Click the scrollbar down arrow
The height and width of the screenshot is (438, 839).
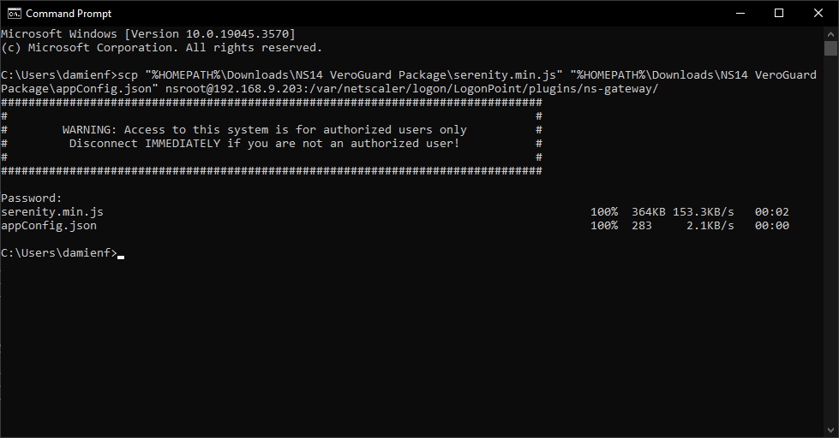[830, 430]
